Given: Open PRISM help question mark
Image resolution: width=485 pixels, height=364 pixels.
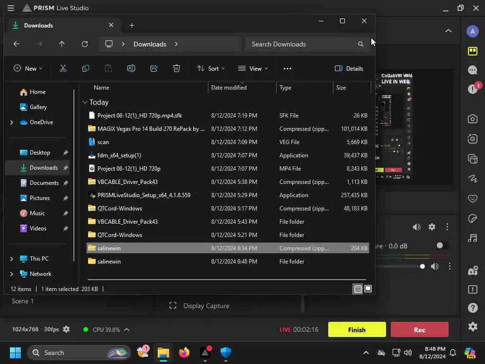Looking at the screenshot, I should (x=473, y=308).
